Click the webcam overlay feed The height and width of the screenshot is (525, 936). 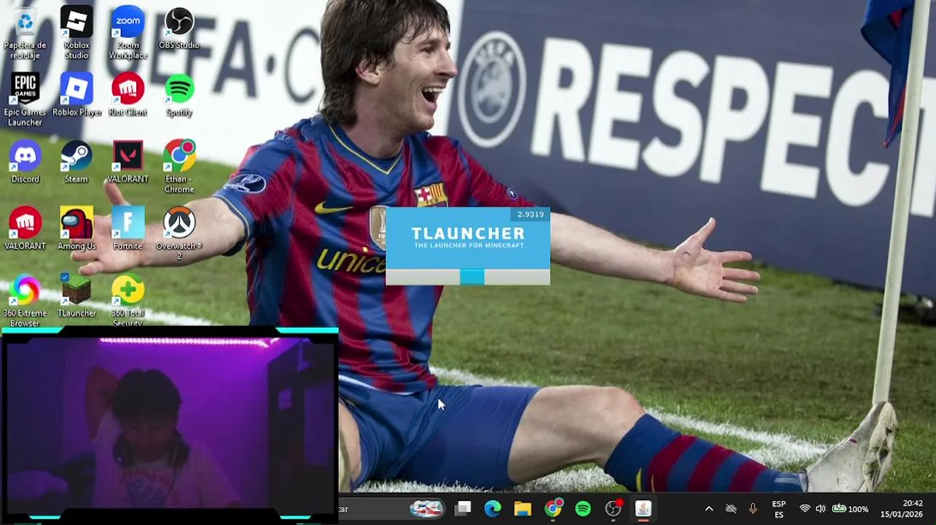(x=169, y=424)
